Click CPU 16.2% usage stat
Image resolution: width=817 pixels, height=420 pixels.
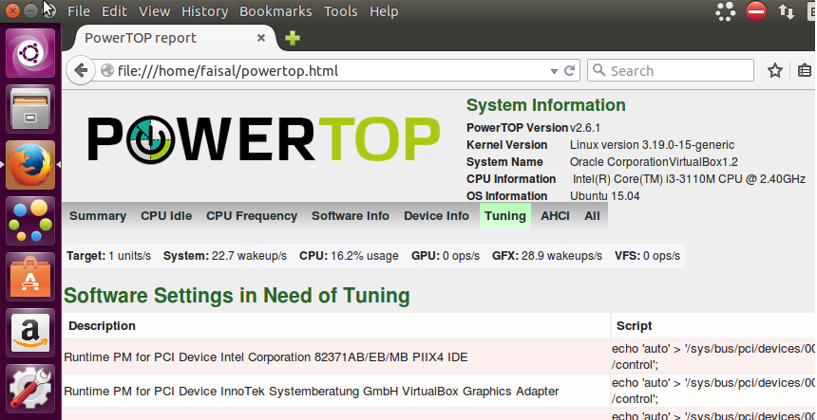tap(349, 256)
